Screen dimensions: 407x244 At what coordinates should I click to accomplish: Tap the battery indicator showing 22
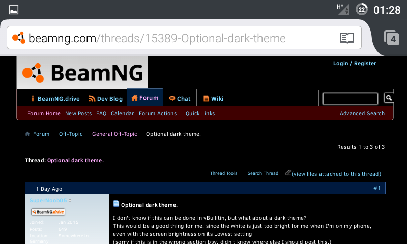(x=361, y=10)
